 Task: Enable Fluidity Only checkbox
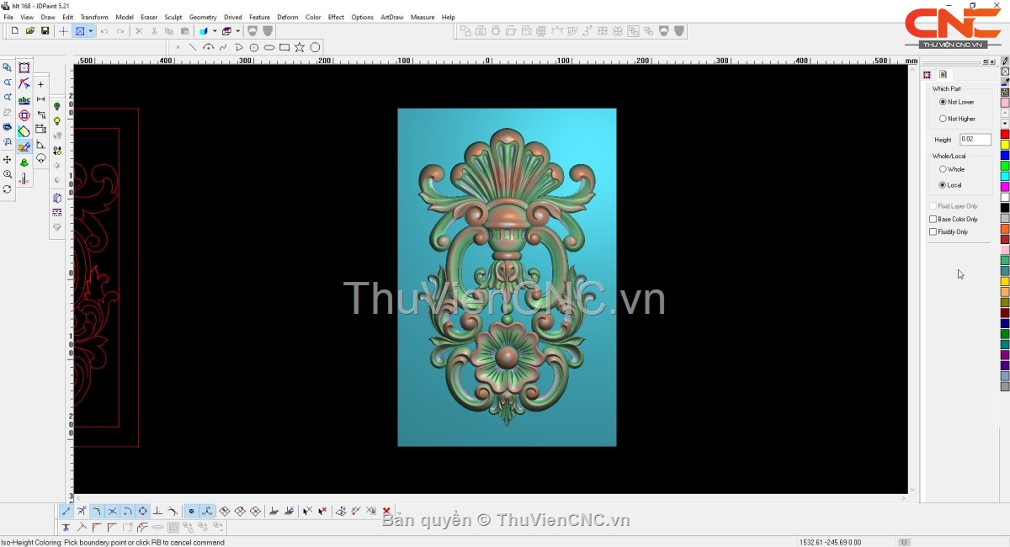933,232
